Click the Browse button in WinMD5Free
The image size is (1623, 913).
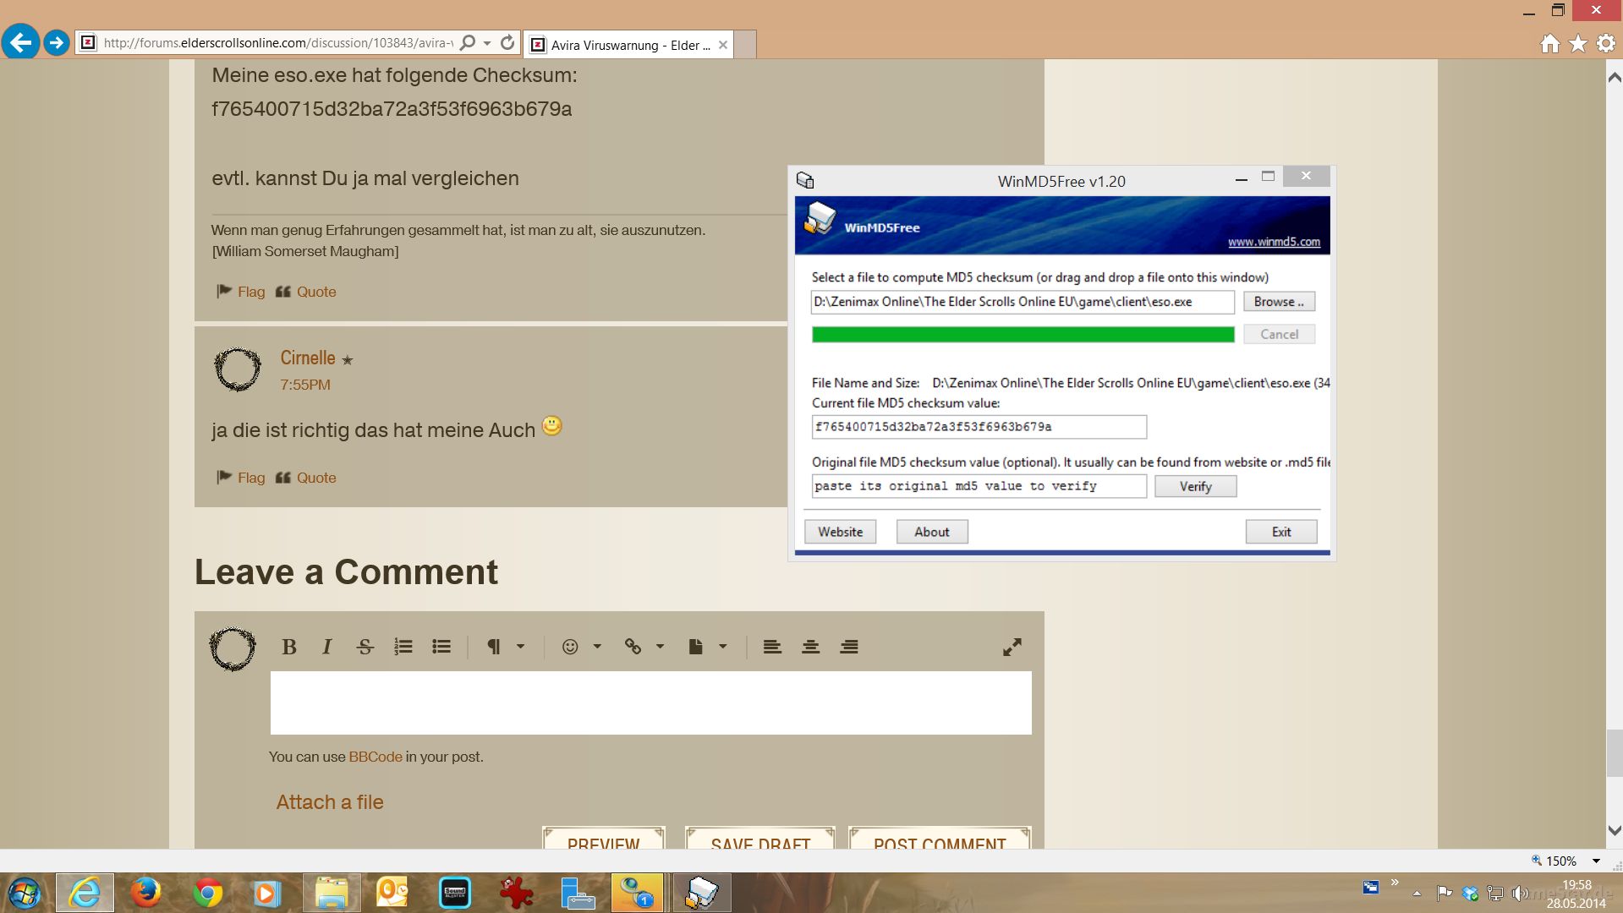[x=1279, y=302]
